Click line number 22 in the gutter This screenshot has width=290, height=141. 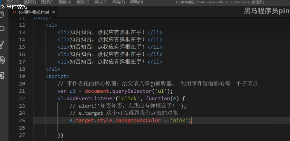click(22, 99)
